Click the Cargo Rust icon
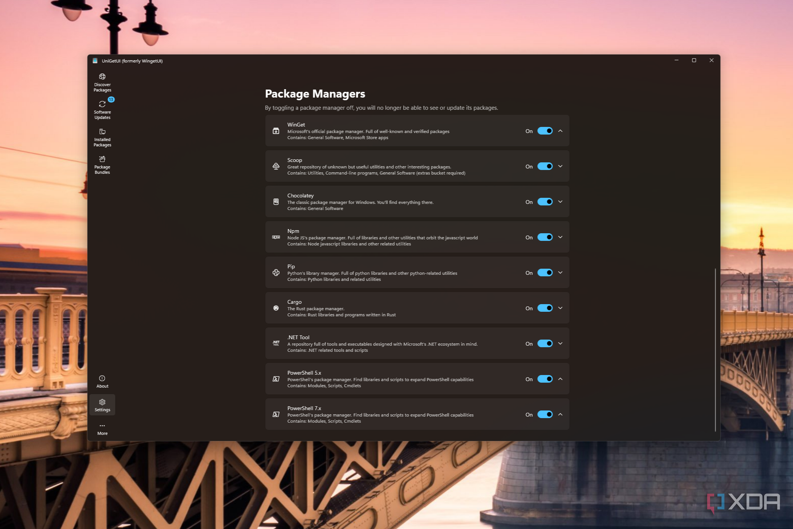793x529 pixels. click(276, 308)
